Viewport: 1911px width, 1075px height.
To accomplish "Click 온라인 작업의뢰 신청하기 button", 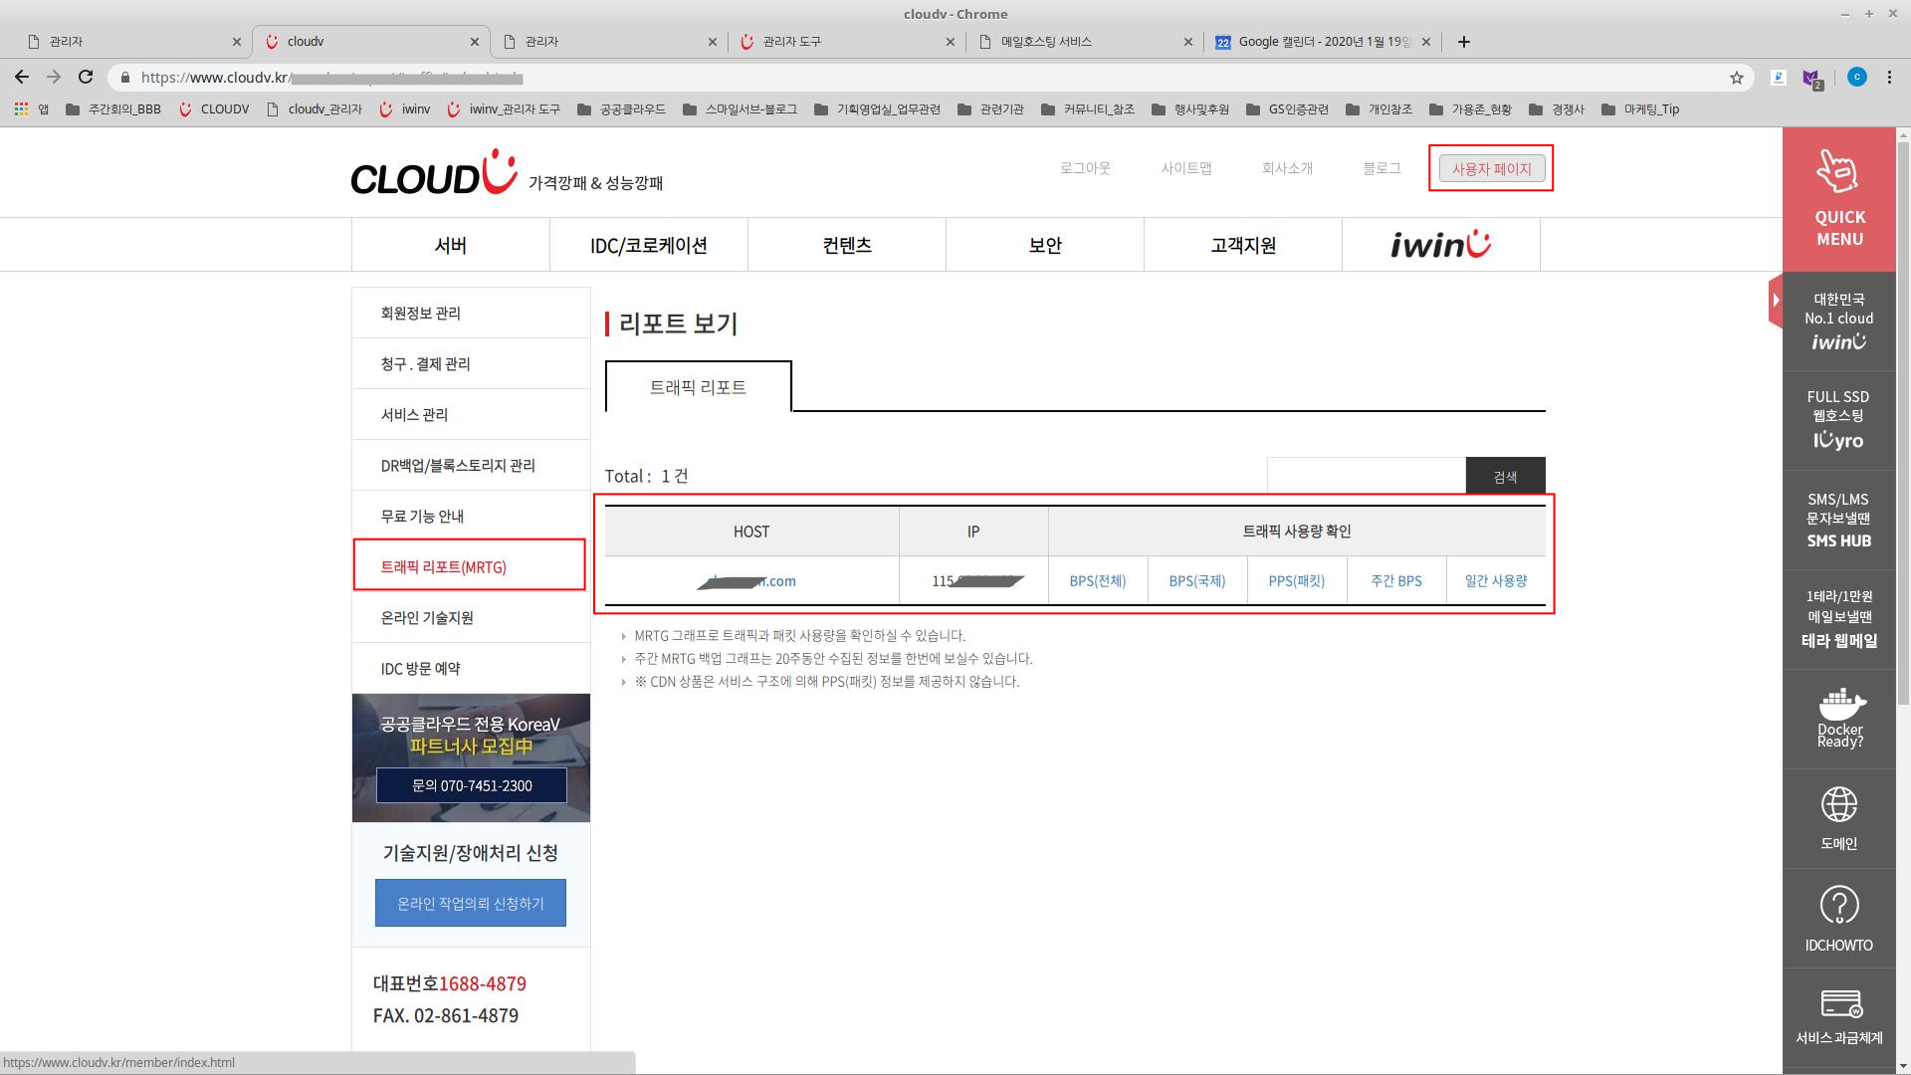I will tap(471, 903).
